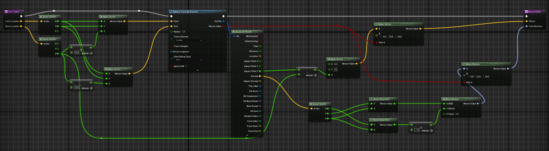Click the Trace Start output pin
Image resolution: width=549 pixels, height=151 pixels.
click(x=261, y=126)
